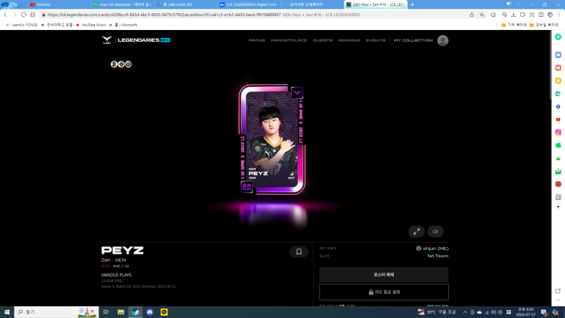This screenshot has height=318, width=565.
Task: Open the screen capture tool icon
Action: click(531, 15)
